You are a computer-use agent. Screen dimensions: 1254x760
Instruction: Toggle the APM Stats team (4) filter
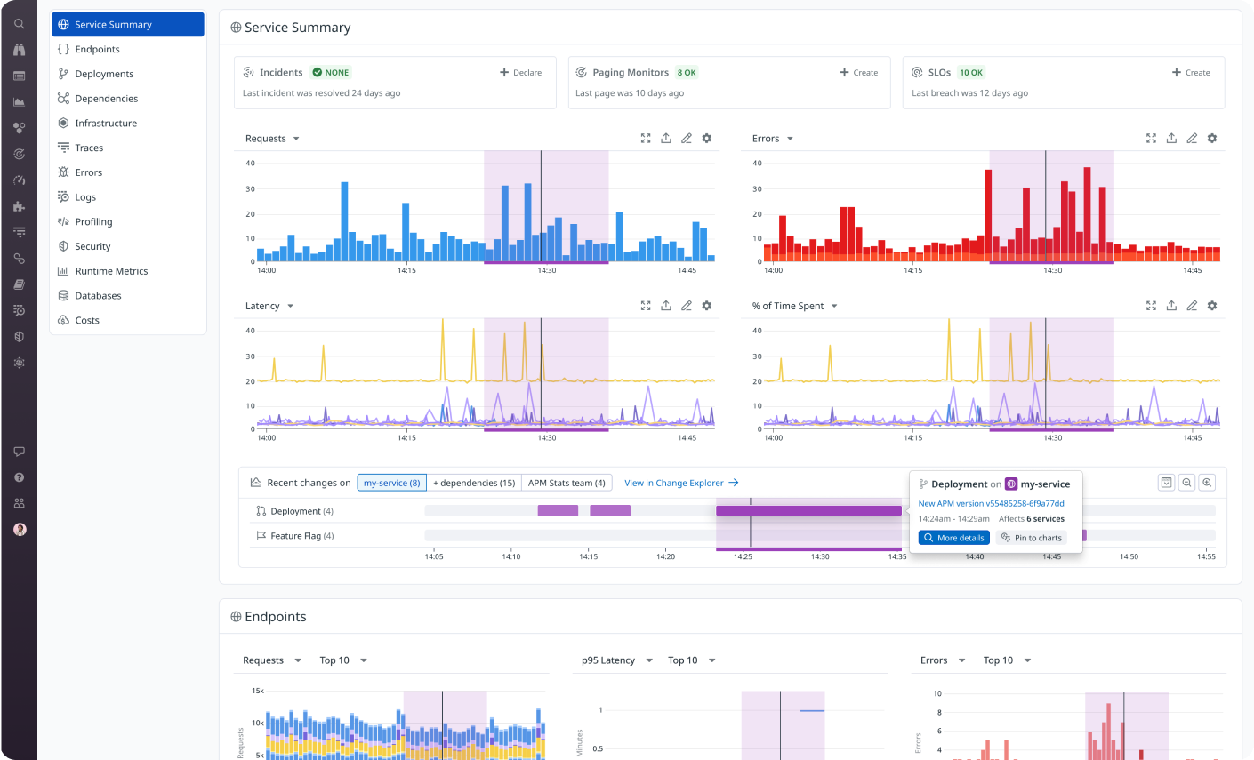point(567,483)
